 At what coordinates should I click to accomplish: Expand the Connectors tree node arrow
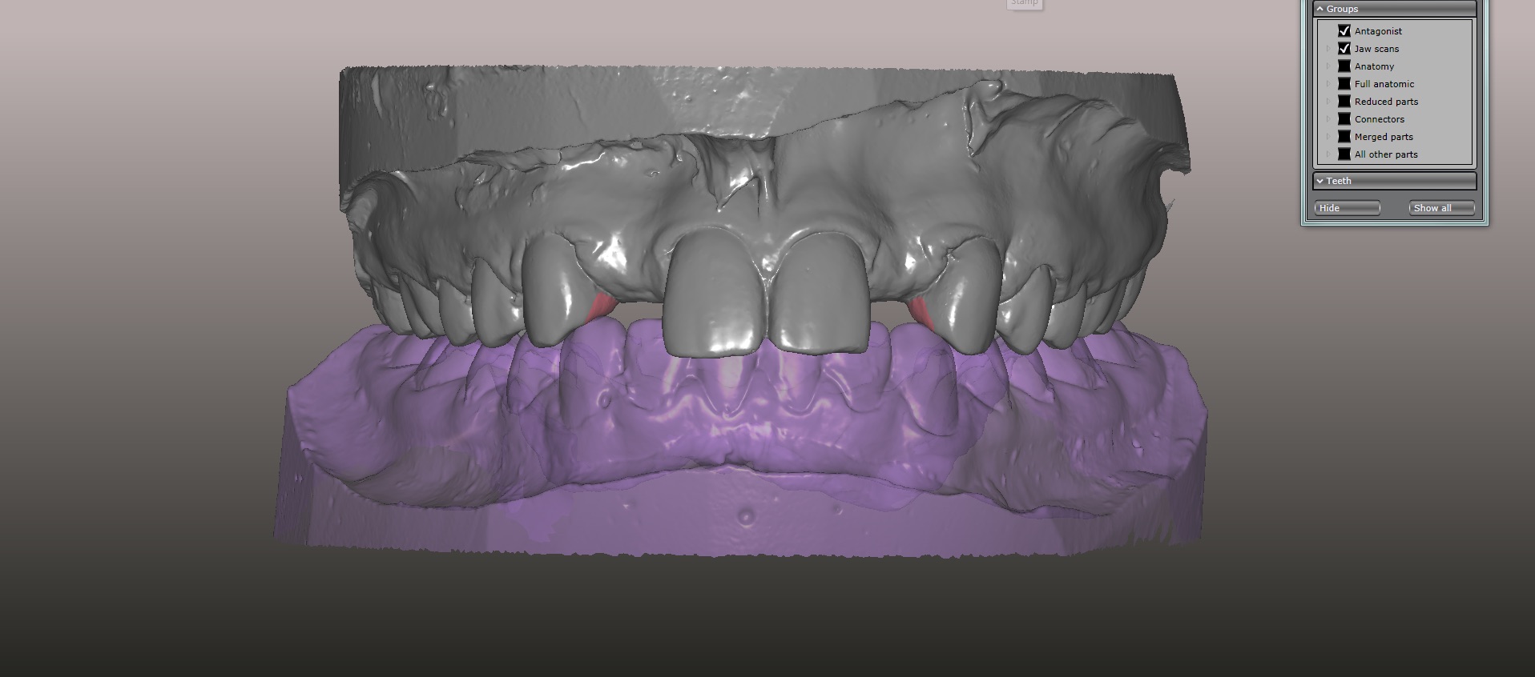(1328, 119)
